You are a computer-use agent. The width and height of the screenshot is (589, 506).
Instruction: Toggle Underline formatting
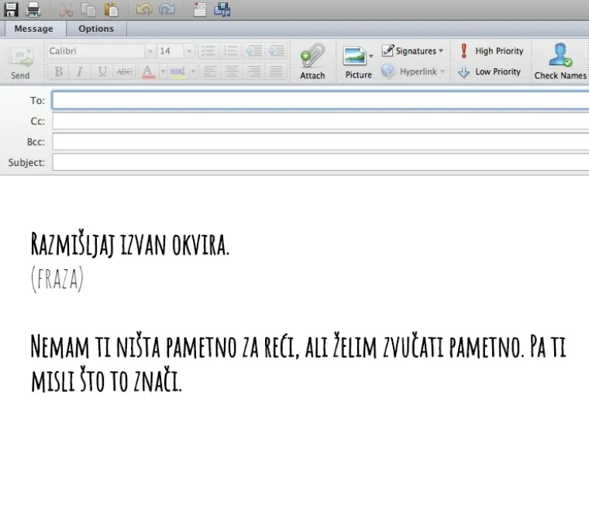(102, 71)
